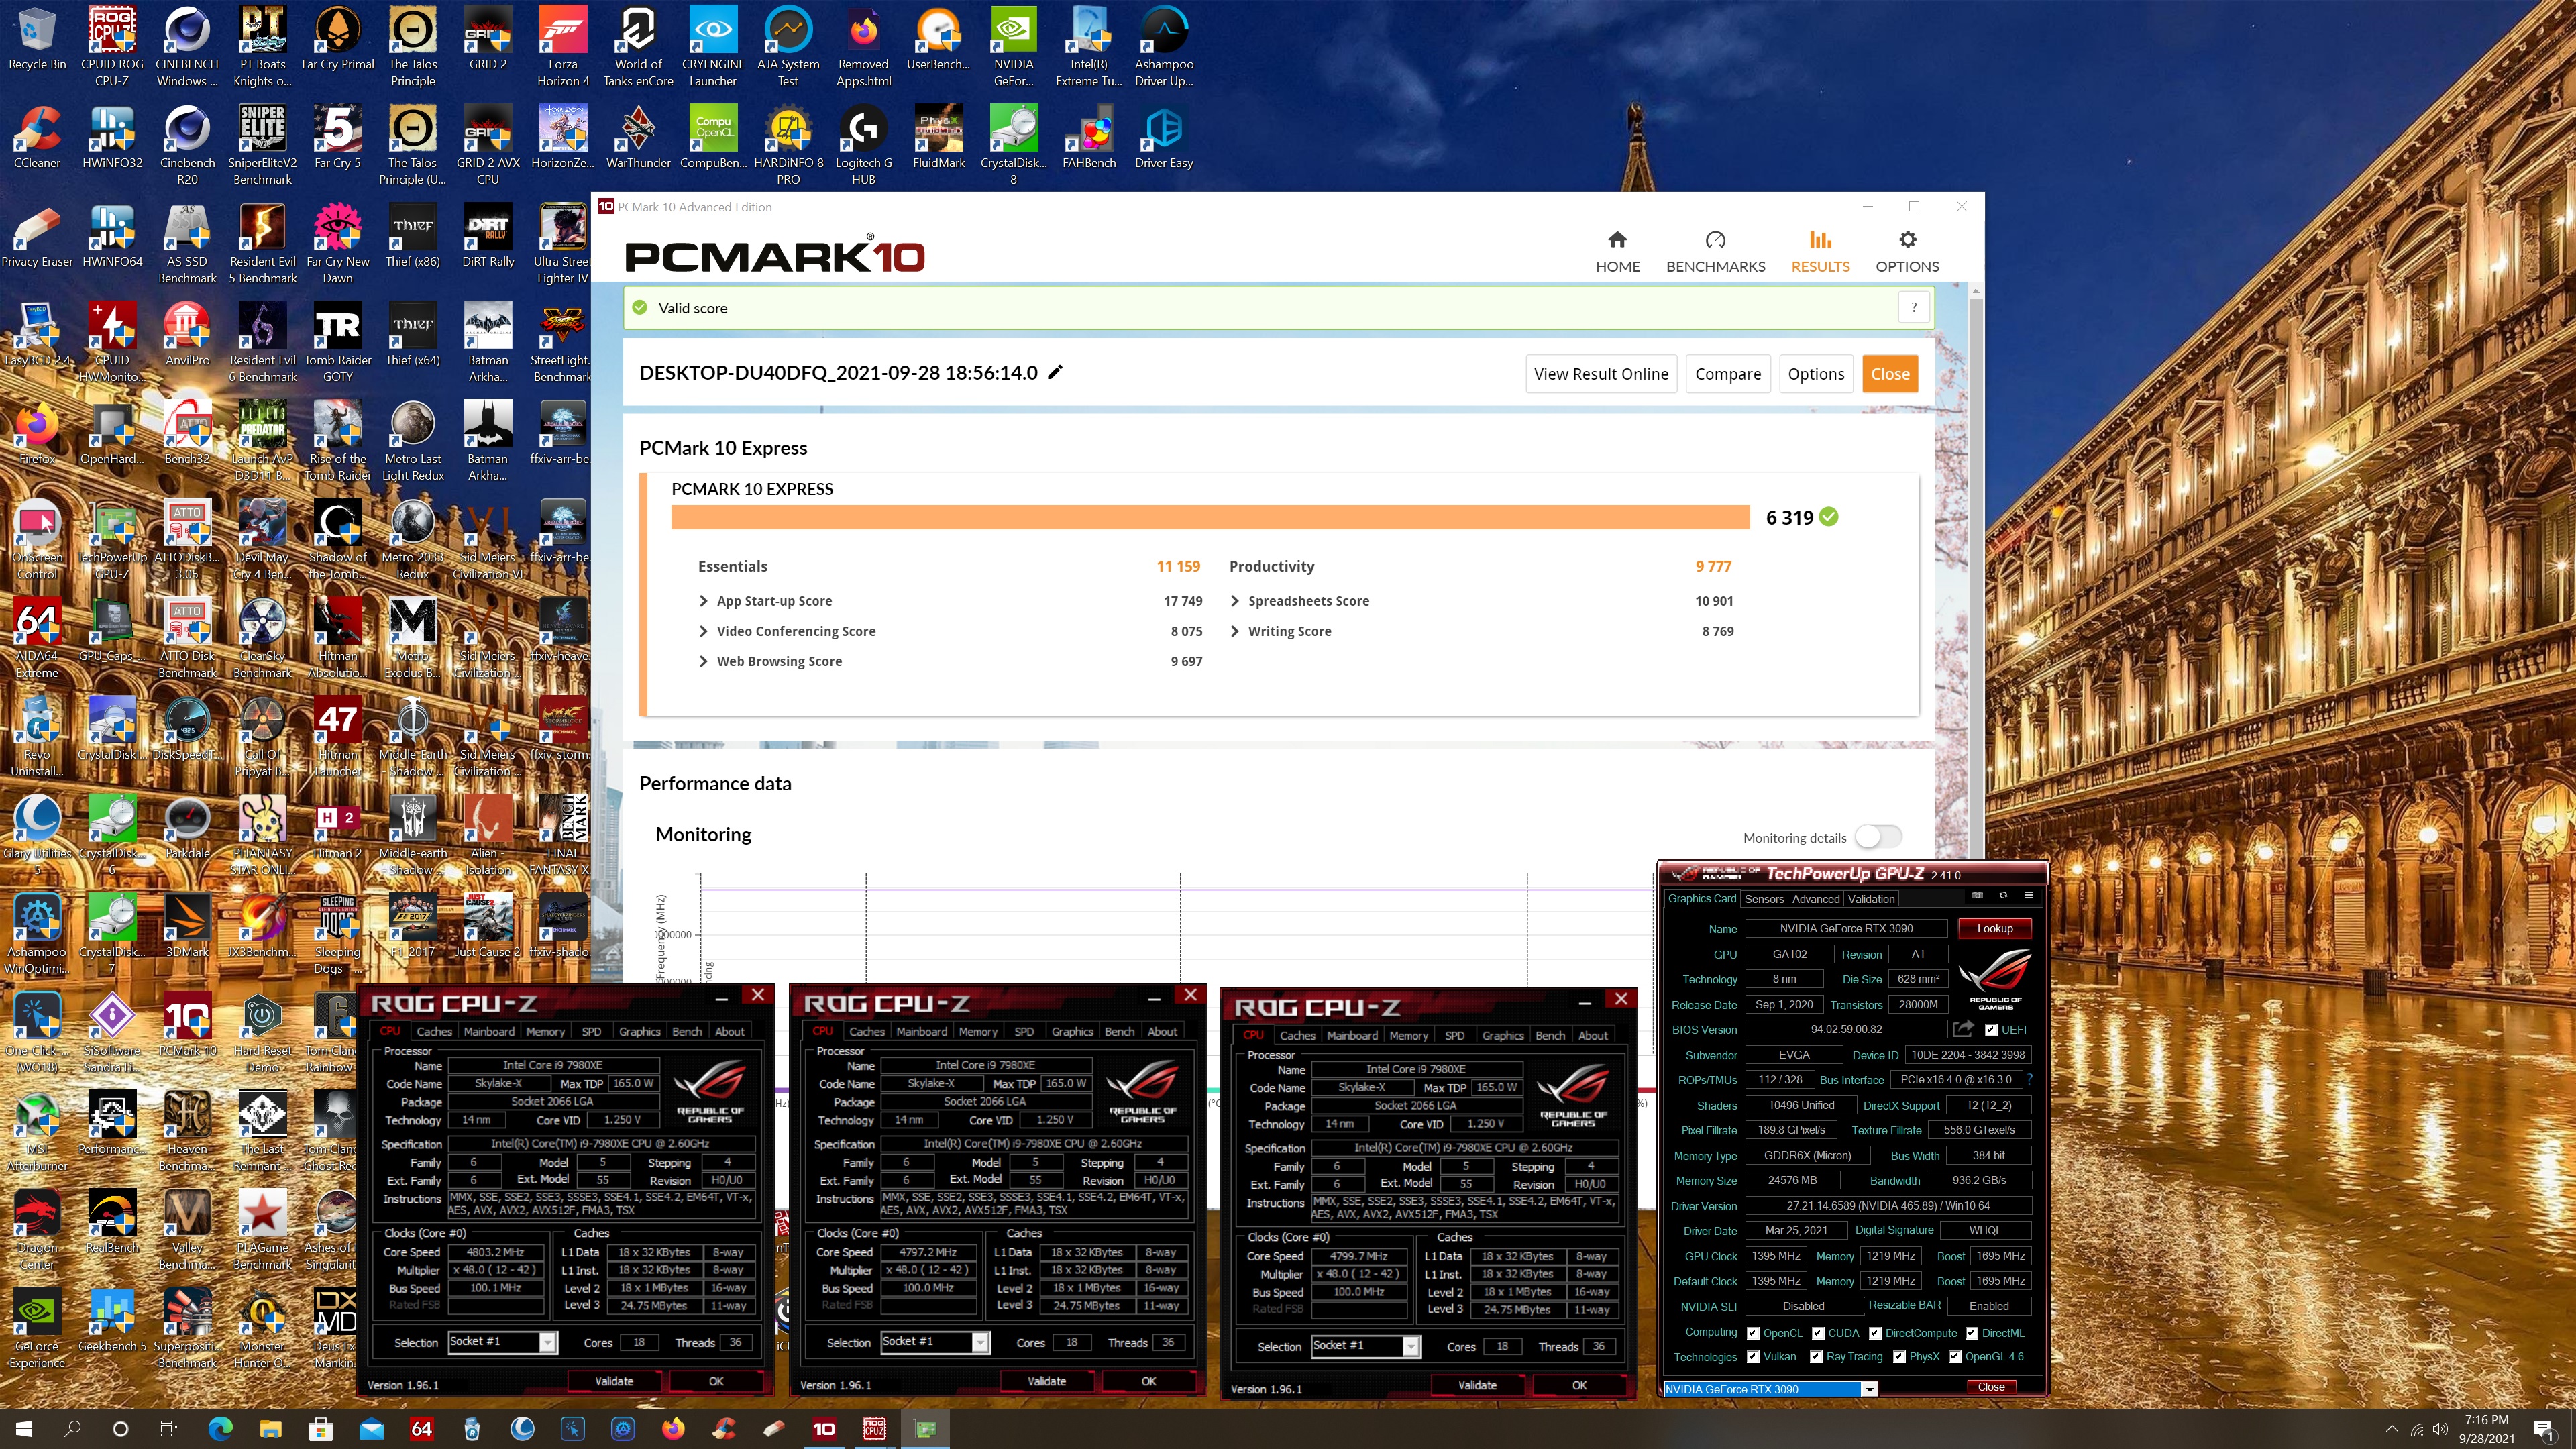2576x1449 pixels.
Task: Toggle Ray Tracing checkbox in GPU-Z
Action: [1816, 1357]
